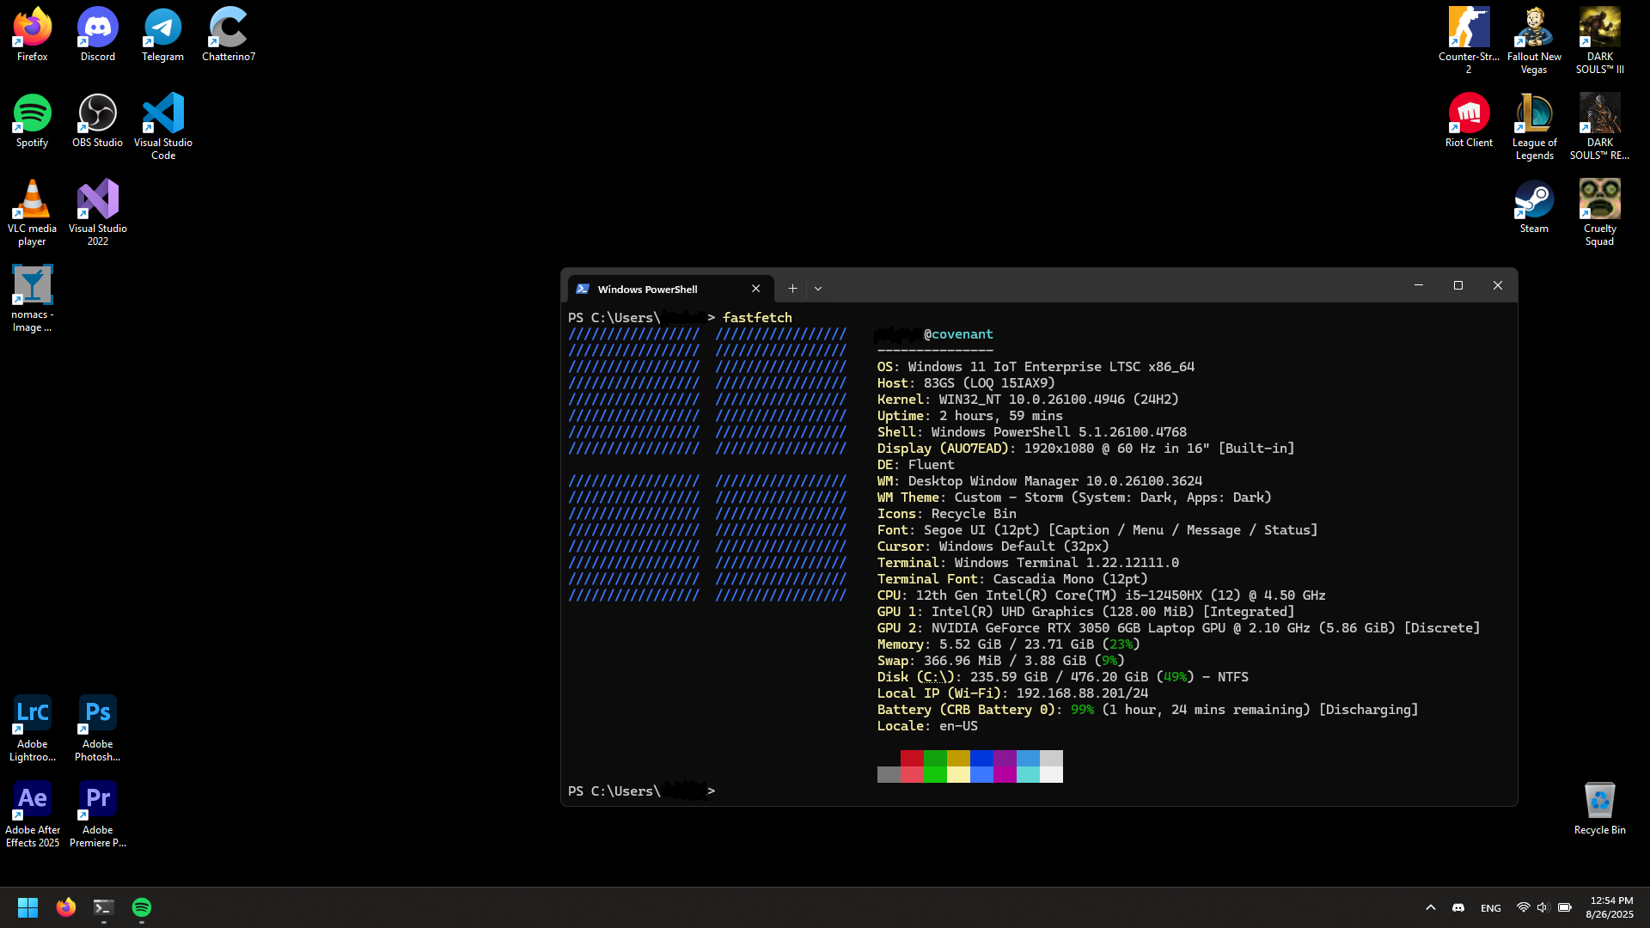Click the bright green swatch in terminal
Screen dimensions: 1650x928
[x=935, y=774]
